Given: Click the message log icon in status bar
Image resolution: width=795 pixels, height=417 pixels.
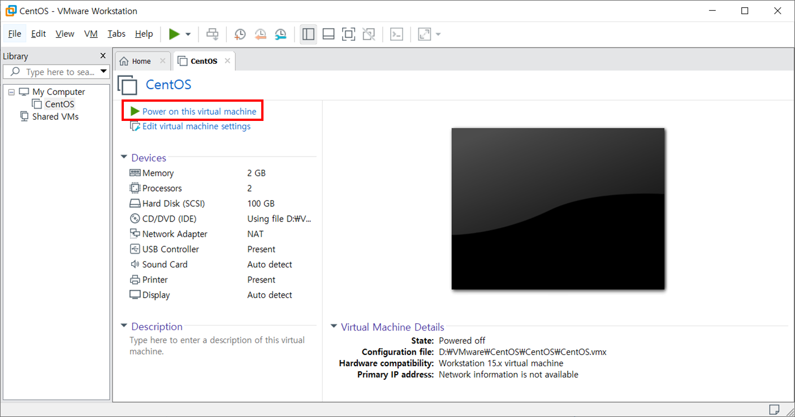Looking at the screenshot, I should pos(774,409).
